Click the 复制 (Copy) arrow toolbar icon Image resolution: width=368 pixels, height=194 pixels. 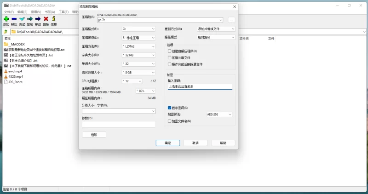pyautogui.click(x=30, y=19)
